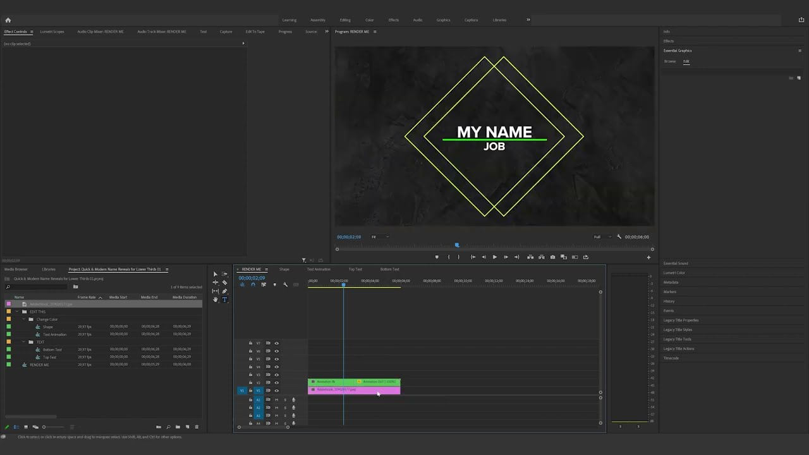
Task: Collapse the EDIT THIS bin
Action: [16, 312]
